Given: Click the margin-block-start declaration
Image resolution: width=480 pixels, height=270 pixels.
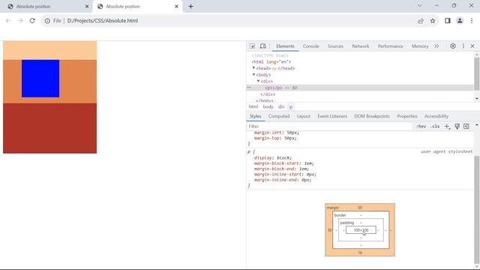Looking at the screenshot, I should (x=283, y=163).
